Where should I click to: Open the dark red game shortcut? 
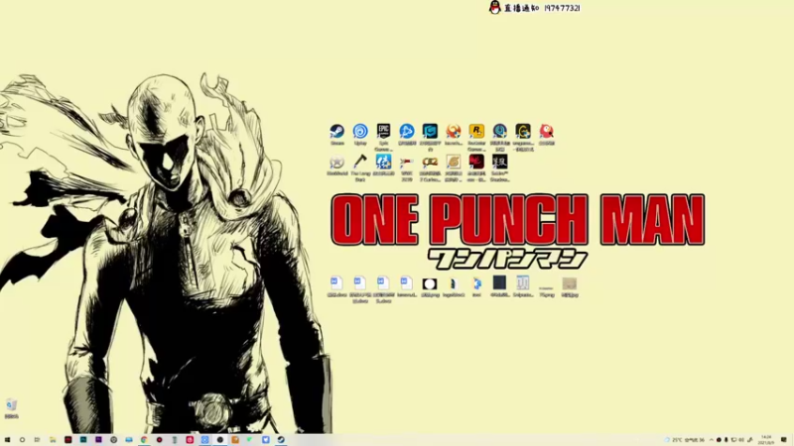476,167
